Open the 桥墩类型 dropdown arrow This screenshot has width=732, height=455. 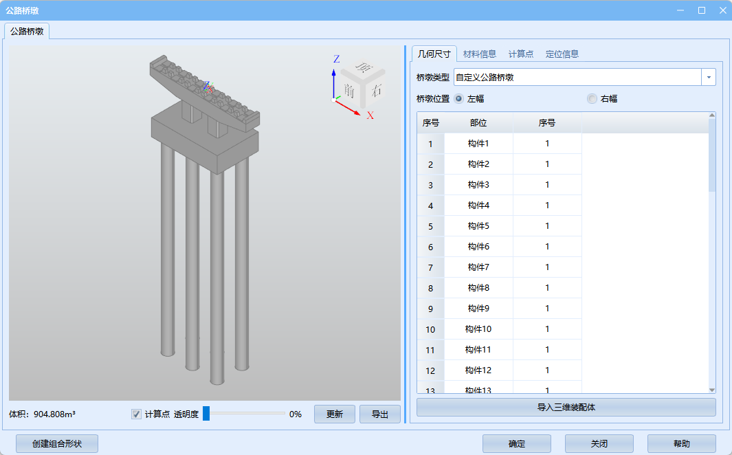(708, 78)
